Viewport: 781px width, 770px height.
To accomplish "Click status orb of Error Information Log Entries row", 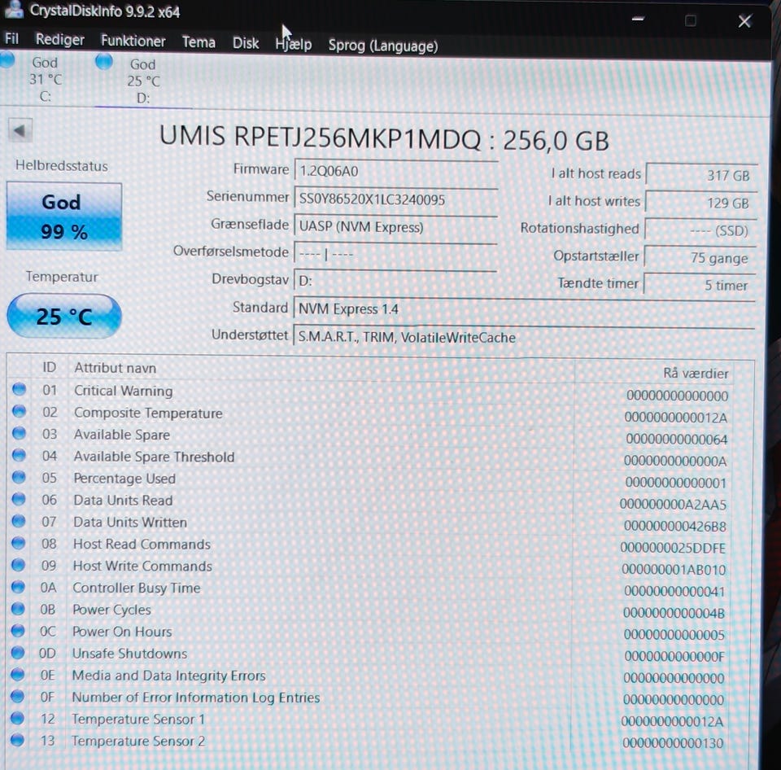I will [x=17, y=696].
